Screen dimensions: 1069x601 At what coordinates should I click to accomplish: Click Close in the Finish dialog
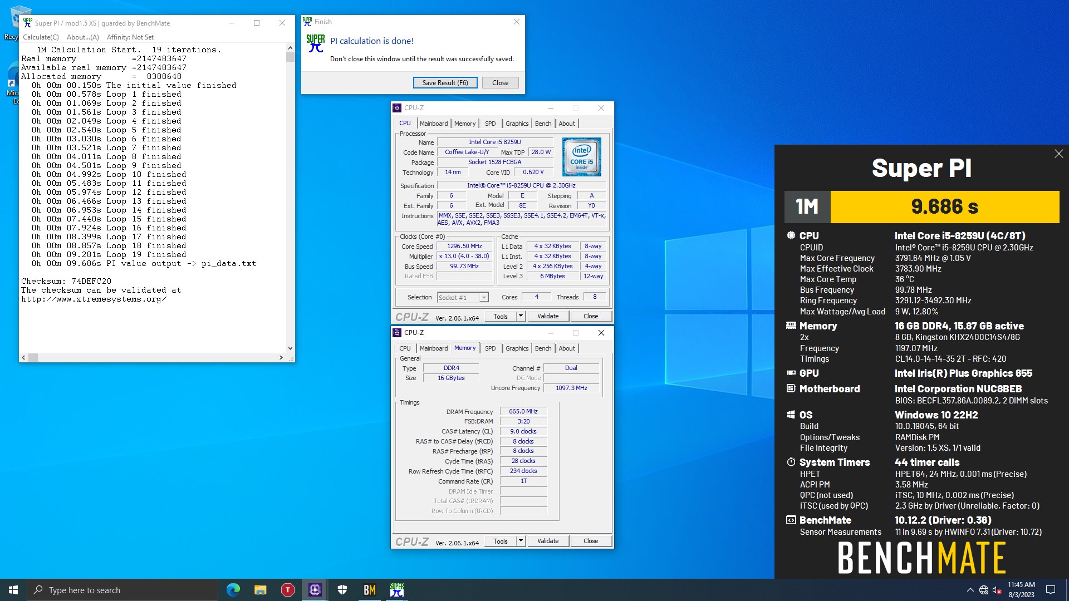(x=500, y=83)
